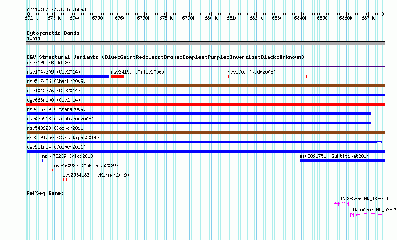
Task: Click the 10p14 cytogenetic band bar
Action: (x=205, y=43)
